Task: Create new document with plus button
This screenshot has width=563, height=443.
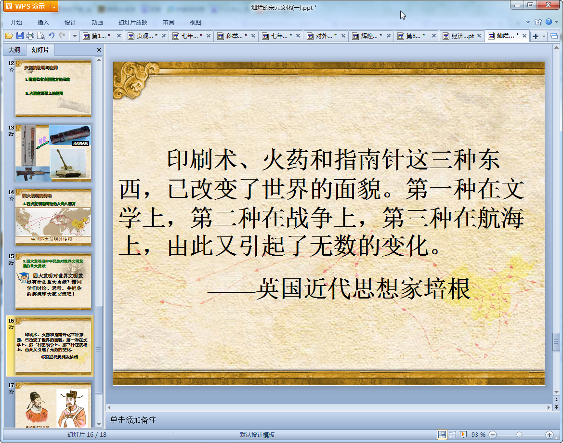Action: coord(536,36)
